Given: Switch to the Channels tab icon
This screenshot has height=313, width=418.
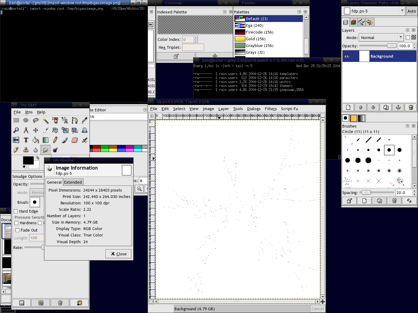Looking at the screenshot, I should 354,22.
